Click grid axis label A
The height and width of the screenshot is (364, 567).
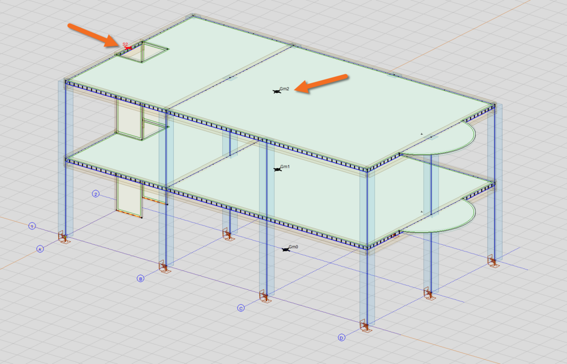pyautogui.click(x=40, y=249)
